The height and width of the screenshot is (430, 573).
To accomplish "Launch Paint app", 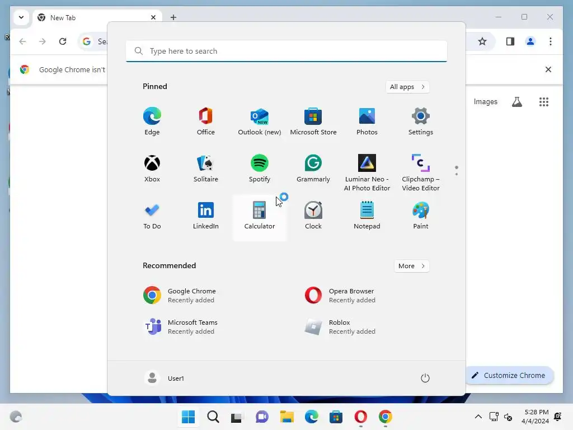I will [x=421, y=216].
